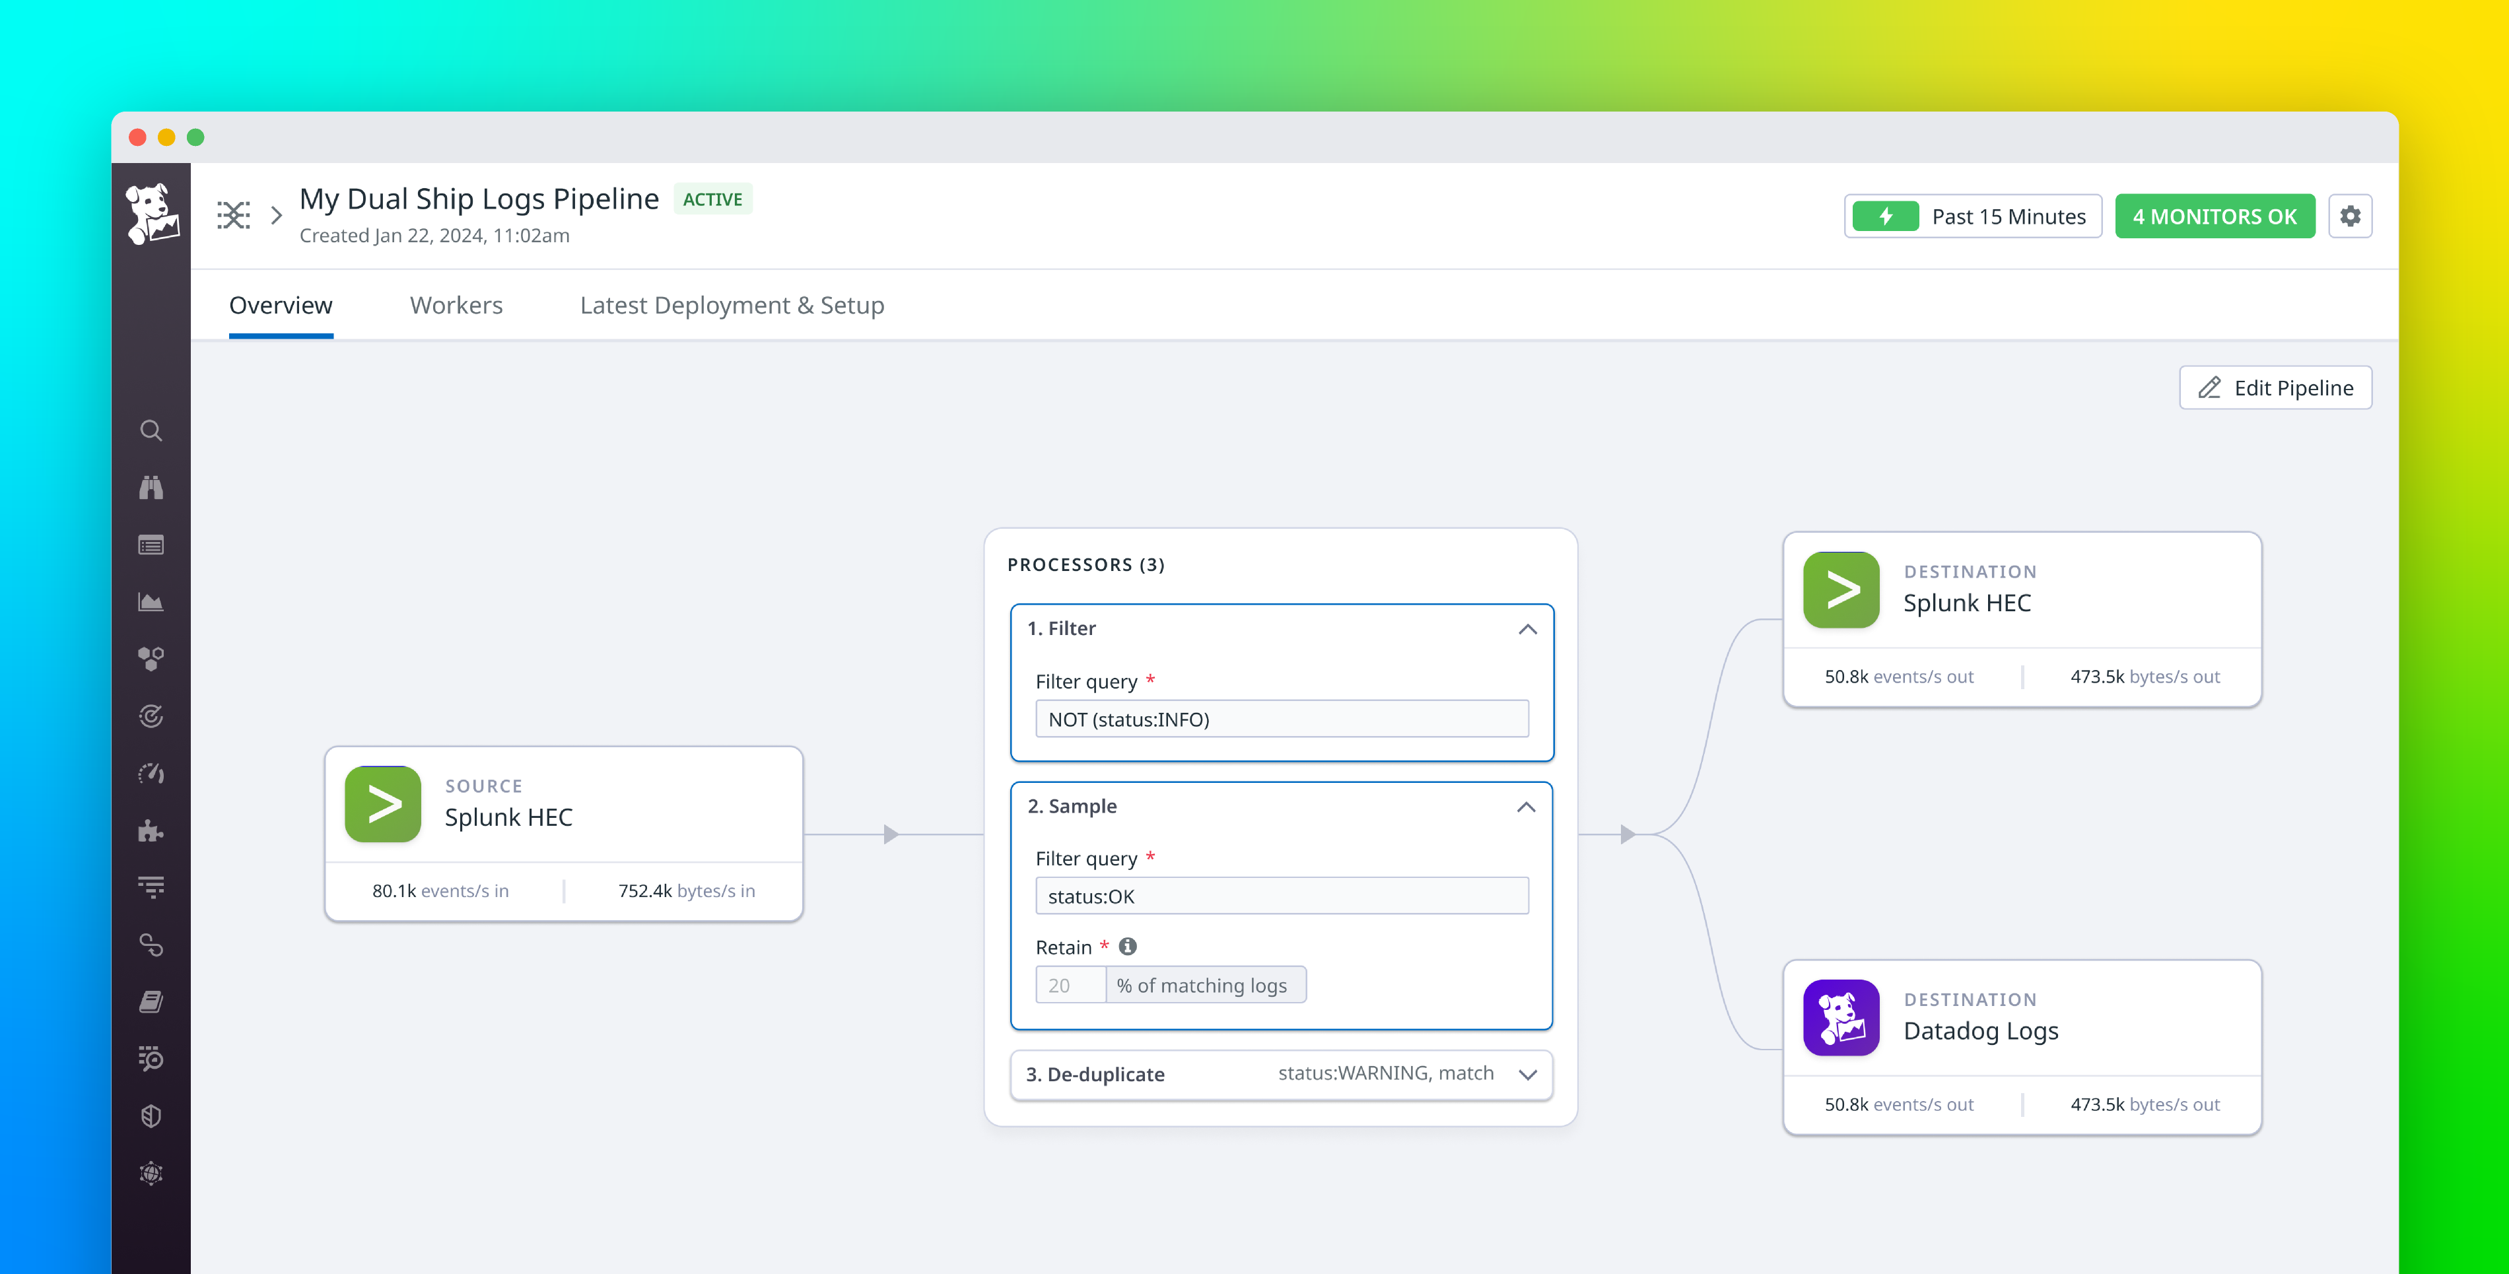The image size is (2509, 1274).
Task: Open the Latest Deployment & Setup tab
Action: pos(732,305)
